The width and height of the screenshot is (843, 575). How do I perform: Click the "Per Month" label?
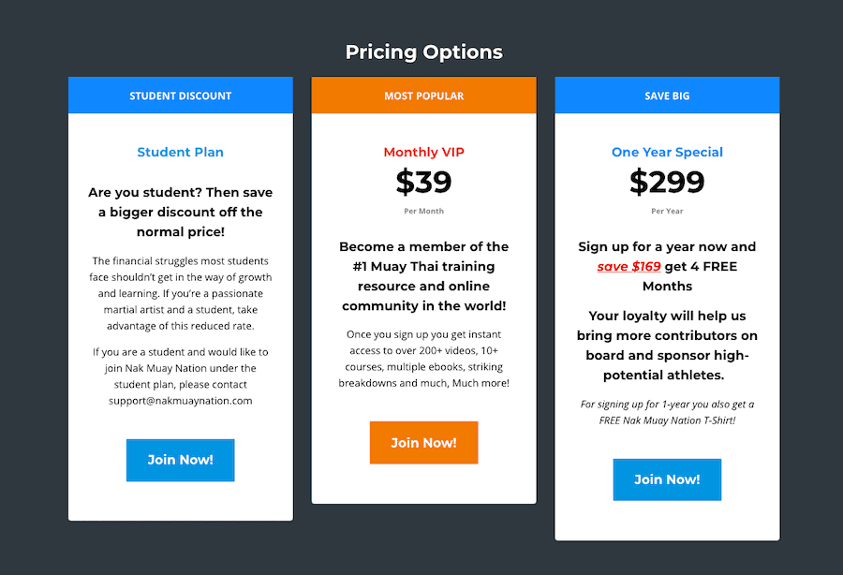pos(423,211)
